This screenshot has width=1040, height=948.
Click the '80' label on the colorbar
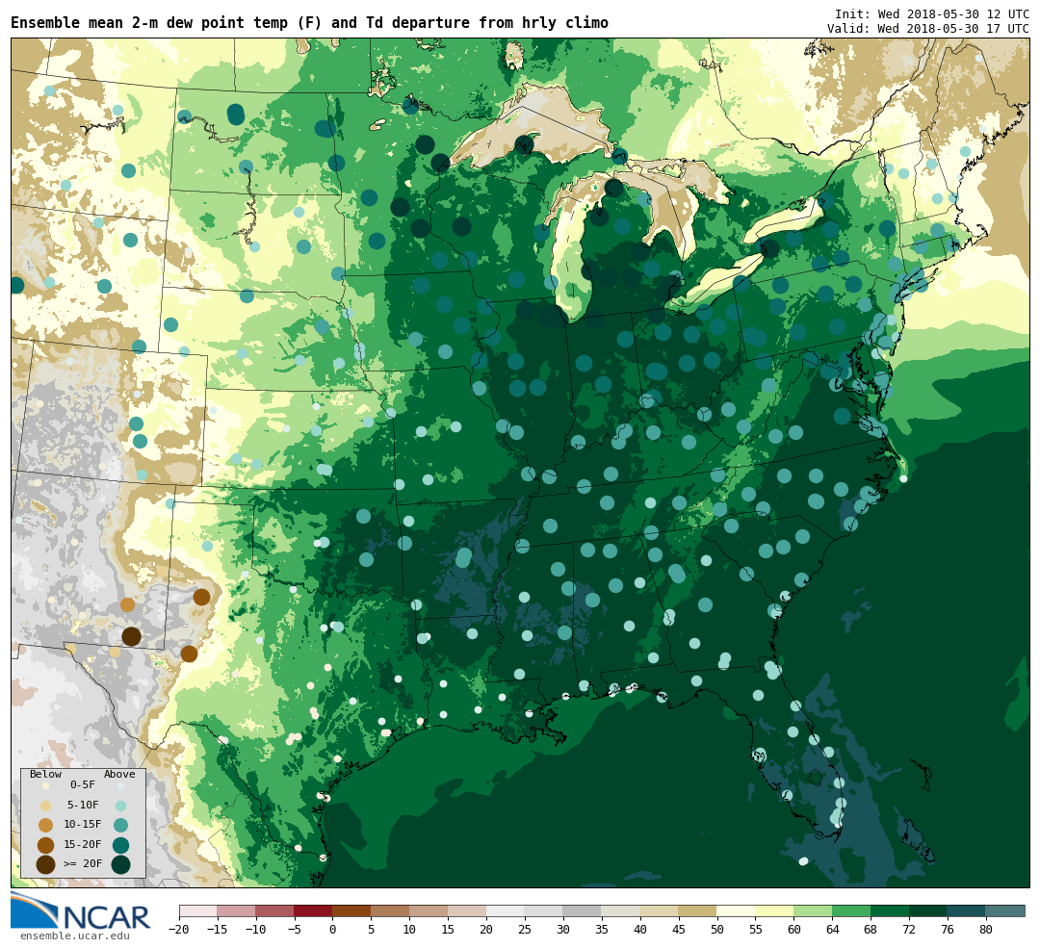pyautogui.click(x=985, y=930)
